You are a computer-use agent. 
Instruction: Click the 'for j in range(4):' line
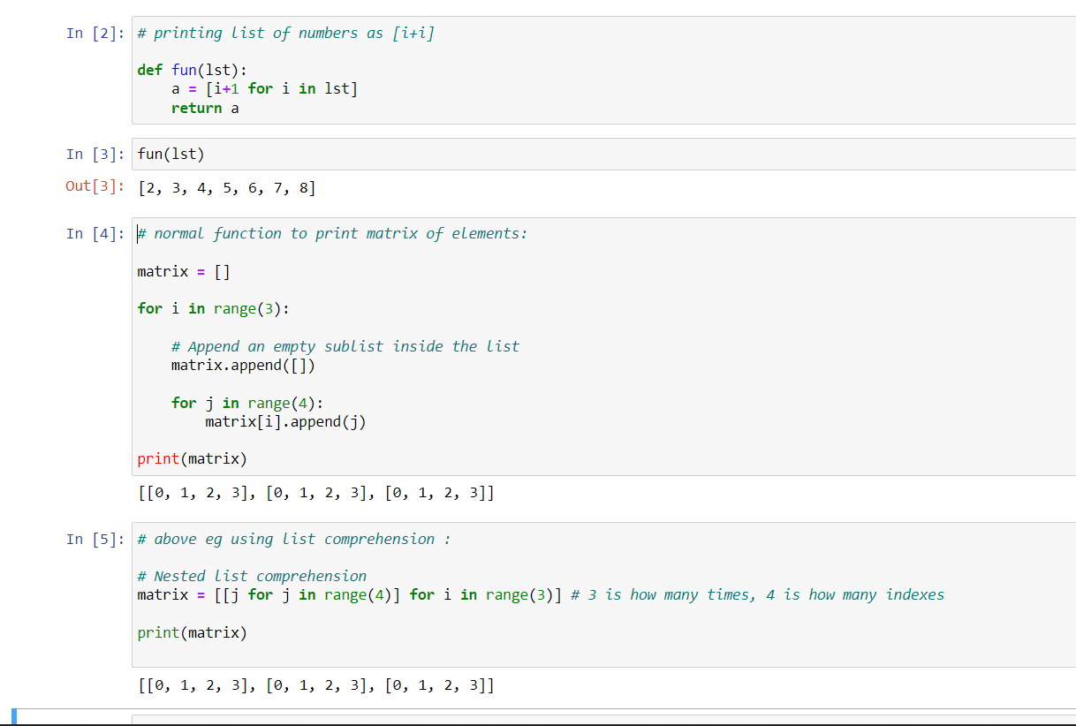pyautogui.click(x=247, y=403)
